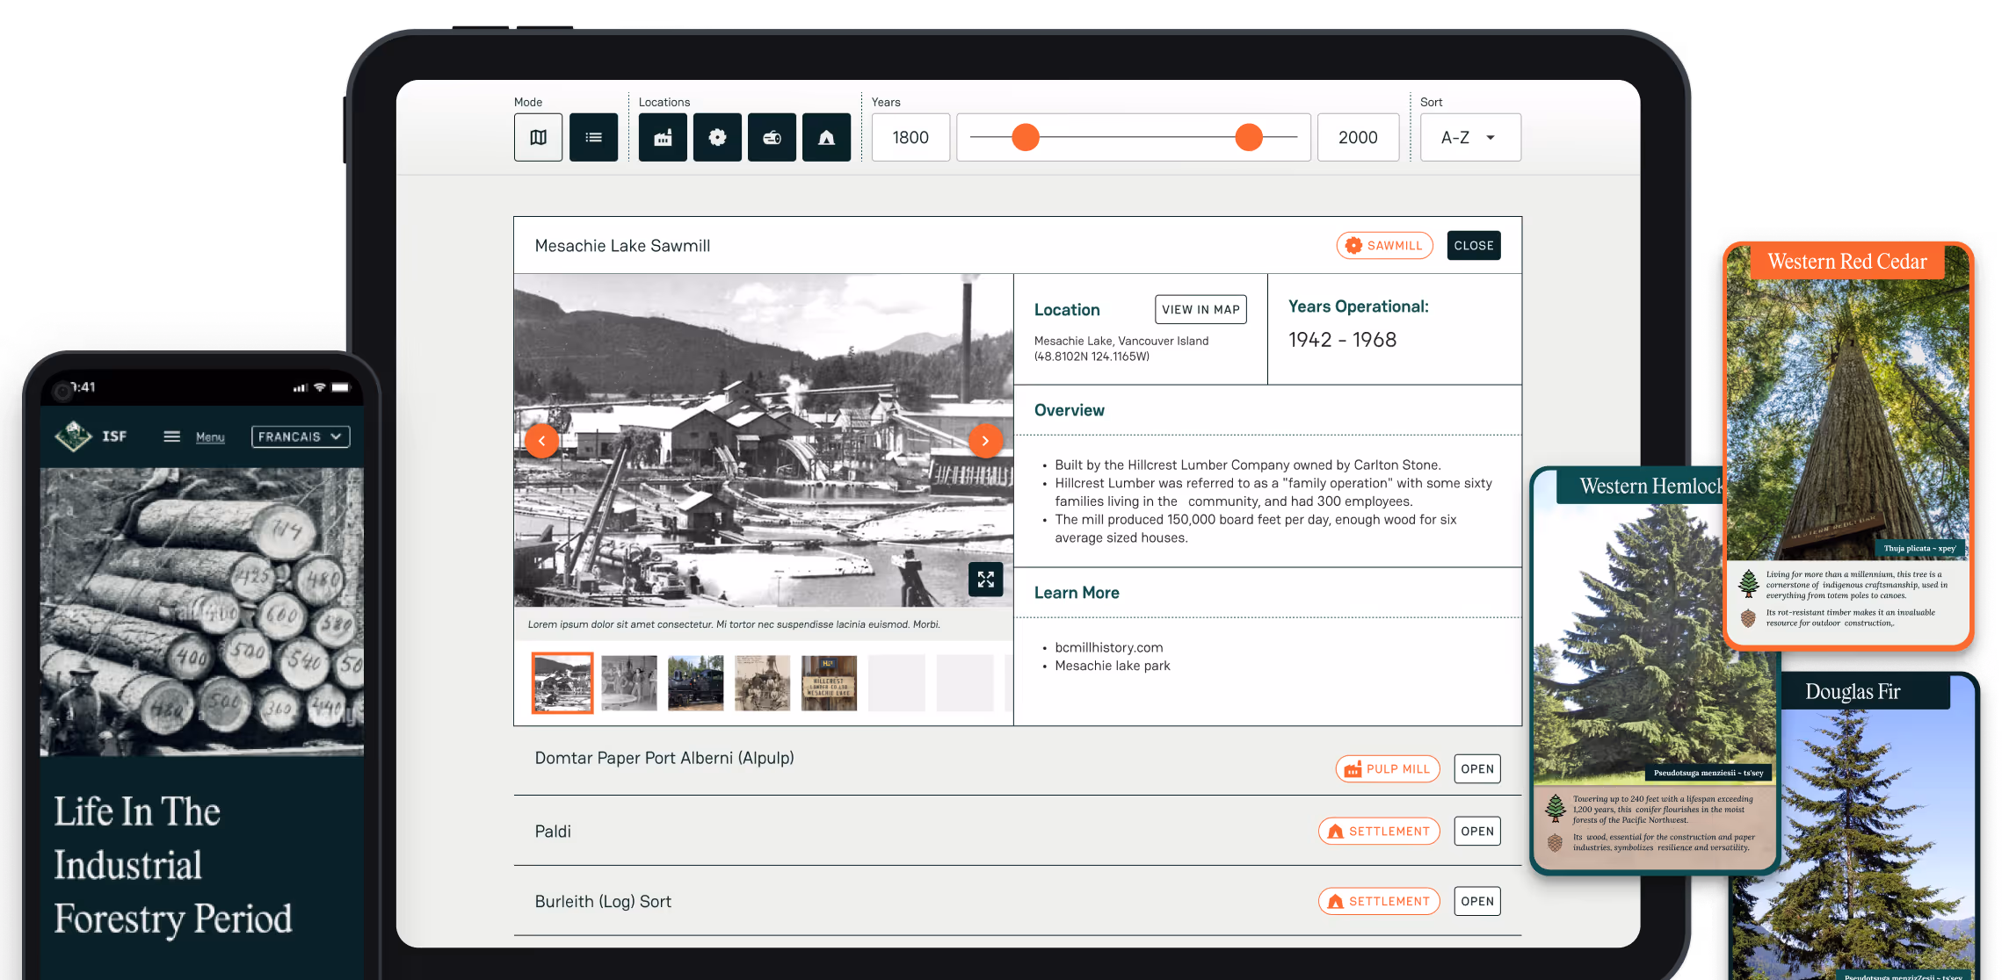The image size is (2002, 980).
Task: Open the bcmillhistory.com link
Action: click(1108, 647)
